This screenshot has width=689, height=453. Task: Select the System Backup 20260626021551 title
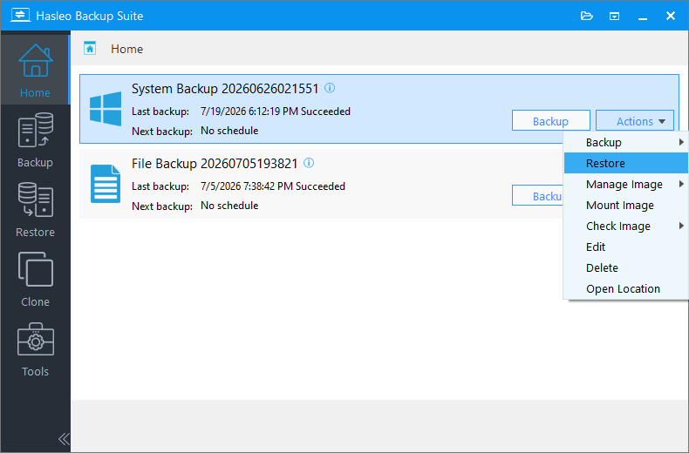225,89
